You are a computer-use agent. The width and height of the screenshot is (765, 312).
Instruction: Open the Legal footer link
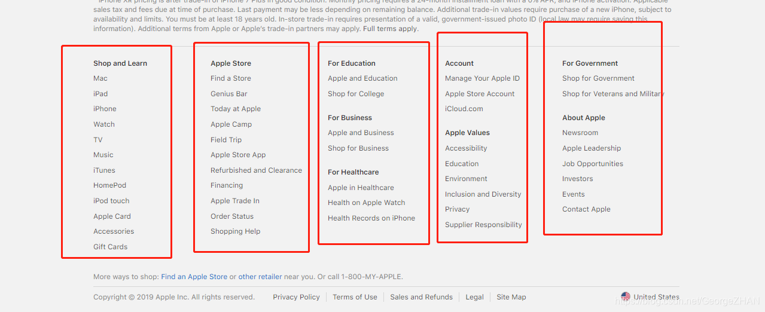(474, 297)
